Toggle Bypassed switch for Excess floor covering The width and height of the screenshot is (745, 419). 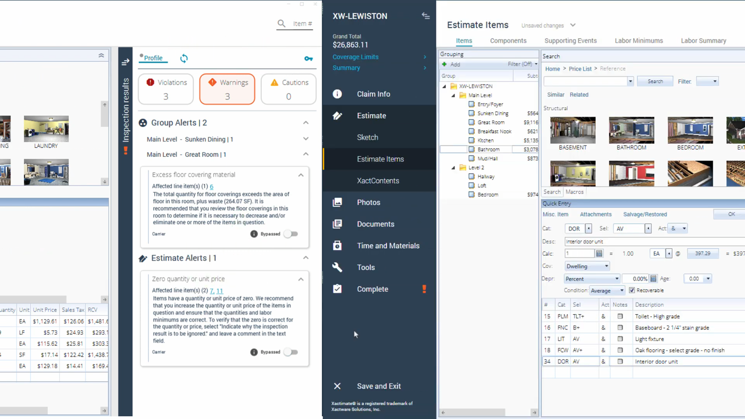pos(291,234)
